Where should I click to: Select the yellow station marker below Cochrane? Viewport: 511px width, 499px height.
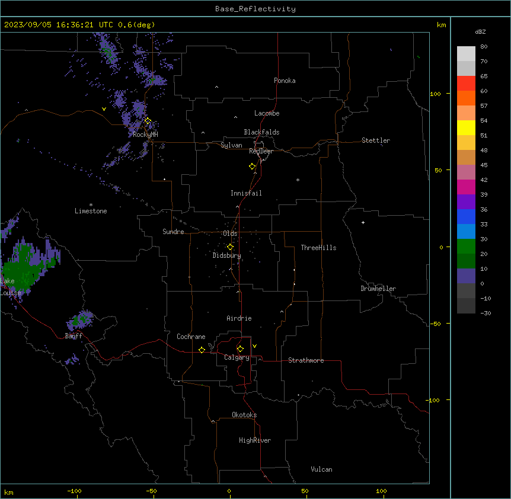(x=202, y=350)
